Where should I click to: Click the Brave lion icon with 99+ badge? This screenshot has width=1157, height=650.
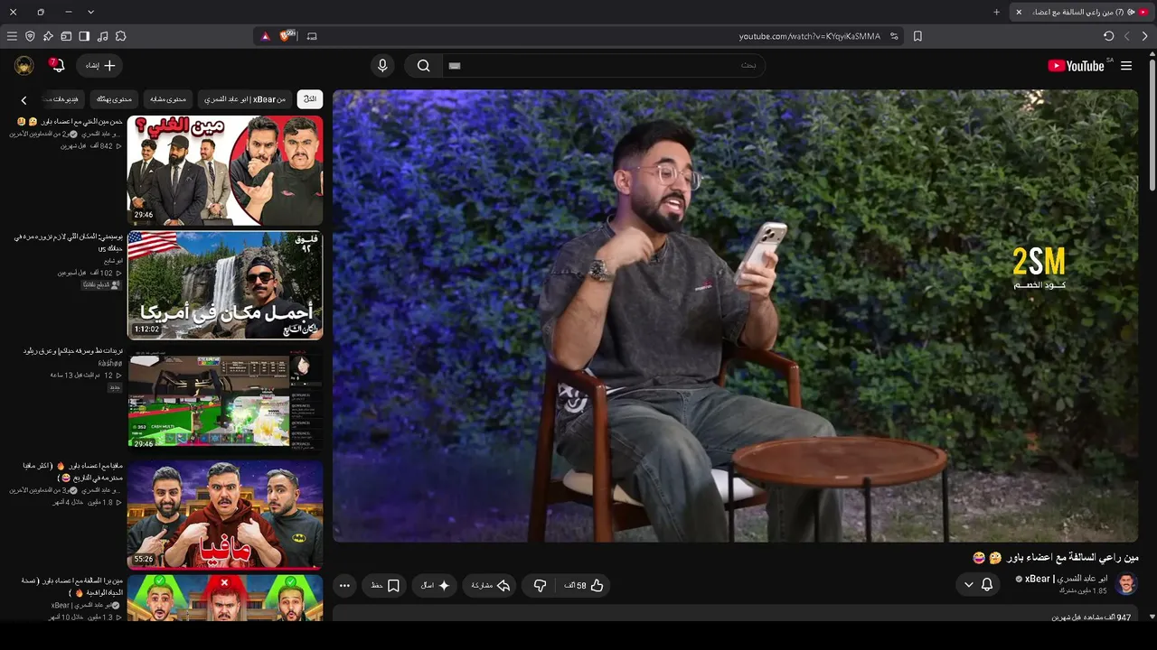coord(287,36)
